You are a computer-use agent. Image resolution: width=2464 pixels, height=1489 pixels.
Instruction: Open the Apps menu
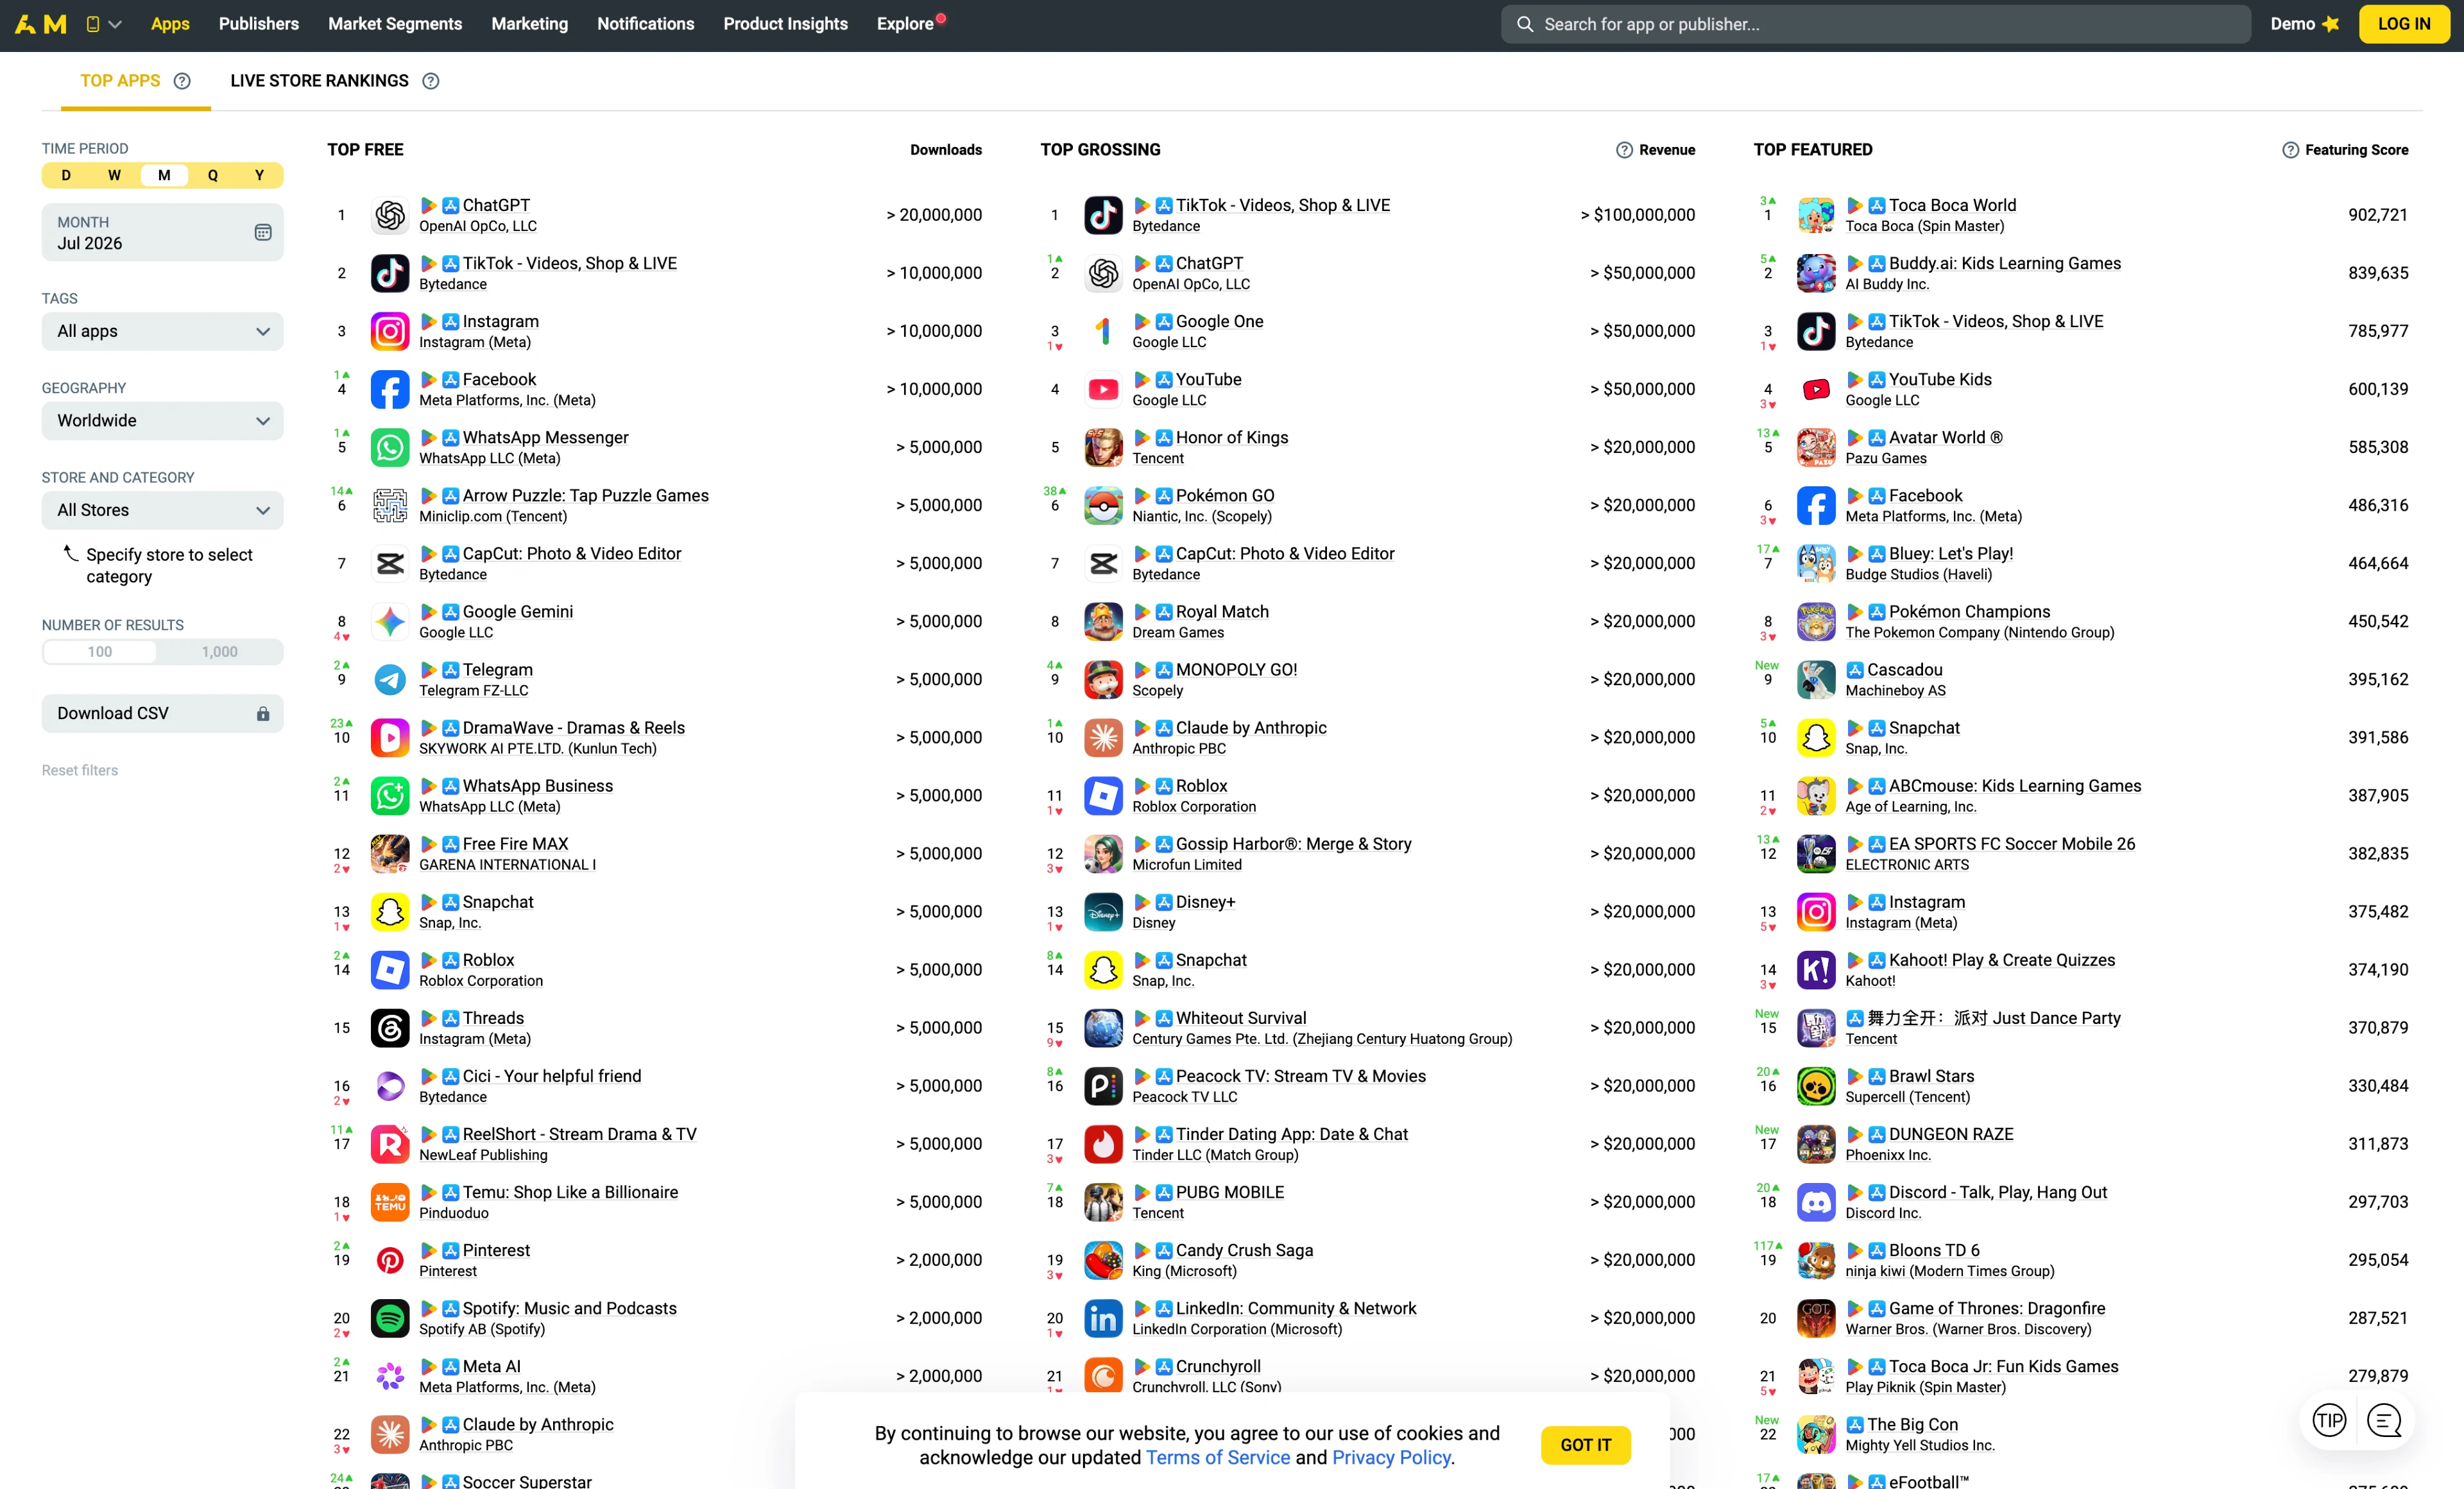tap(170, 24)
